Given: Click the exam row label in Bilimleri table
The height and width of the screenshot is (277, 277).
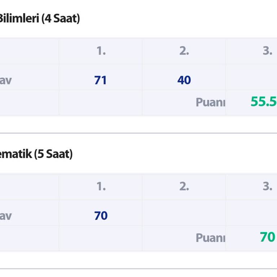Looking at the screenshot, I should click(x=6, y=80).
